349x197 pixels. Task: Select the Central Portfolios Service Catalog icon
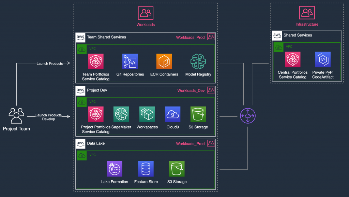point(293,59)
